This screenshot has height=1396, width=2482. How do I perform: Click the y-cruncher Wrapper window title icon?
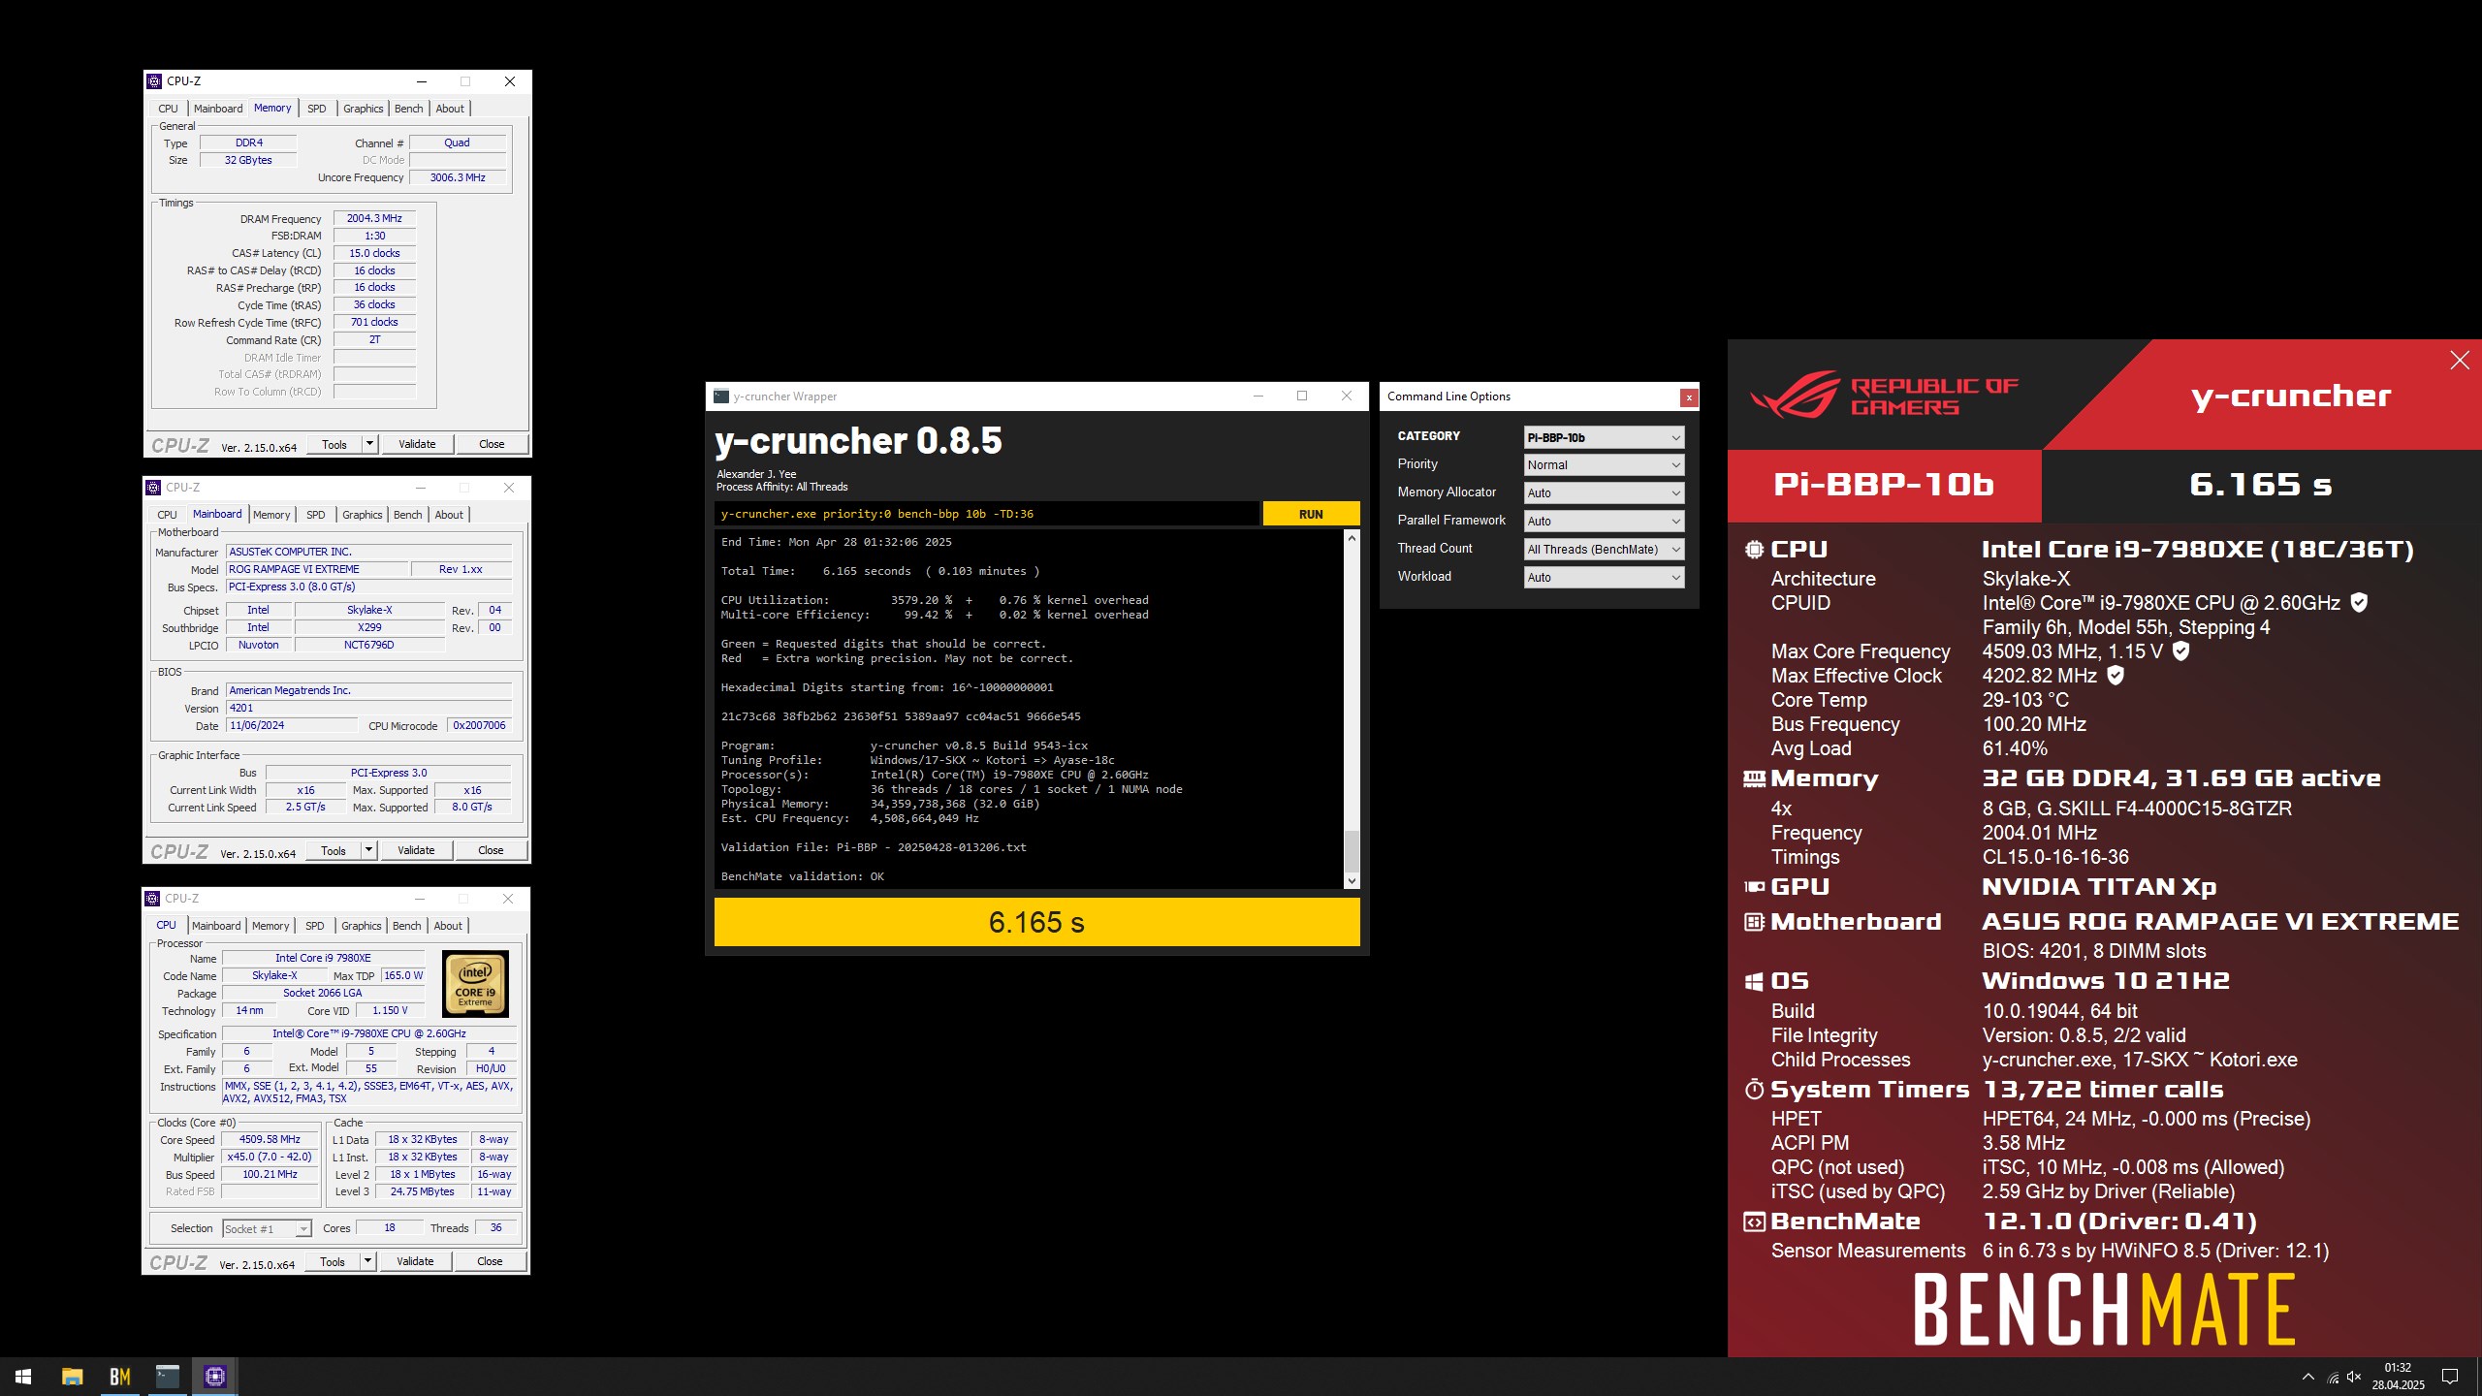[721, 396]
